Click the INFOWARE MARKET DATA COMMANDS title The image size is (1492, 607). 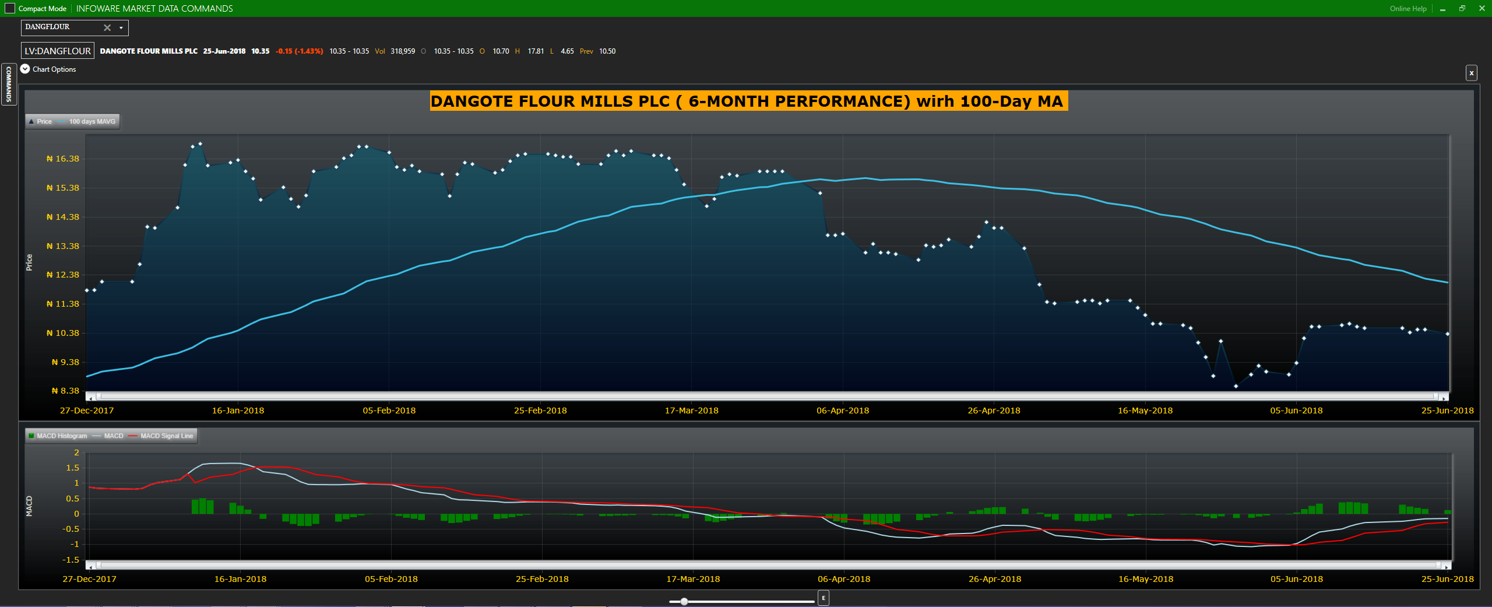click(154, 9)
